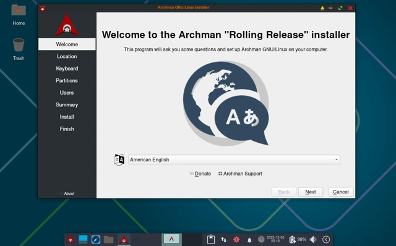The width and height of the screenshot is (396, 246).
Task: Click the globe language illustration
Action: tap(226, 103)
